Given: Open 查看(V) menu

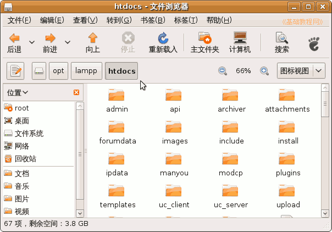Looking at the screenshot, I should pyautogui.click(x=85, y=20).
